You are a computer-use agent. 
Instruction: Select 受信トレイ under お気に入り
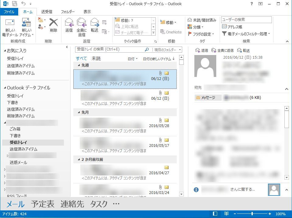(15, 58)
